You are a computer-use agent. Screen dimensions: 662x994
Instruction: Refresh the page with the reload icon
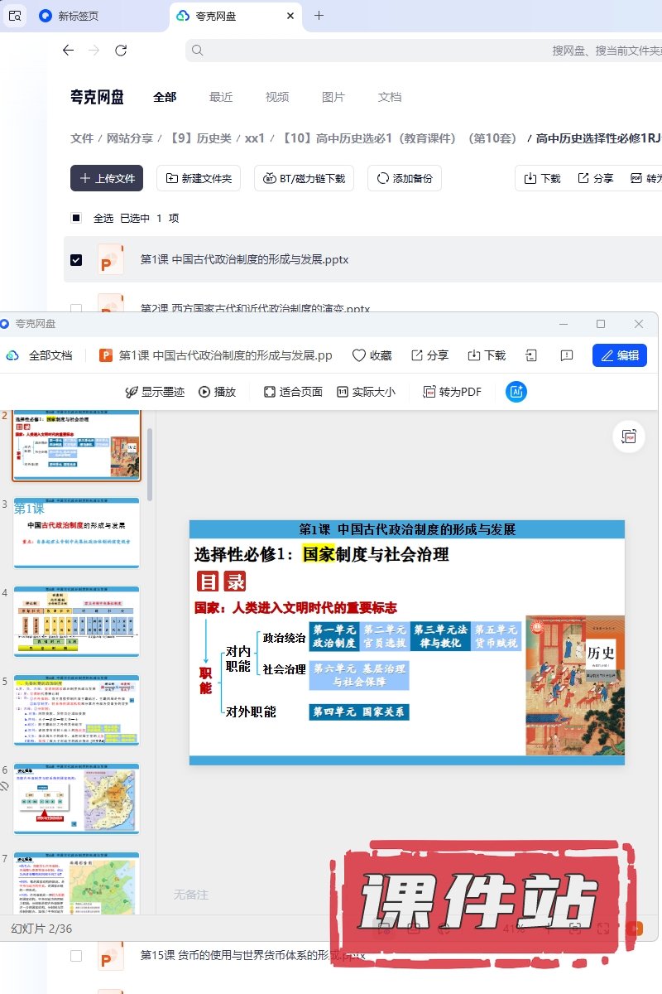(x=121, y=51)
